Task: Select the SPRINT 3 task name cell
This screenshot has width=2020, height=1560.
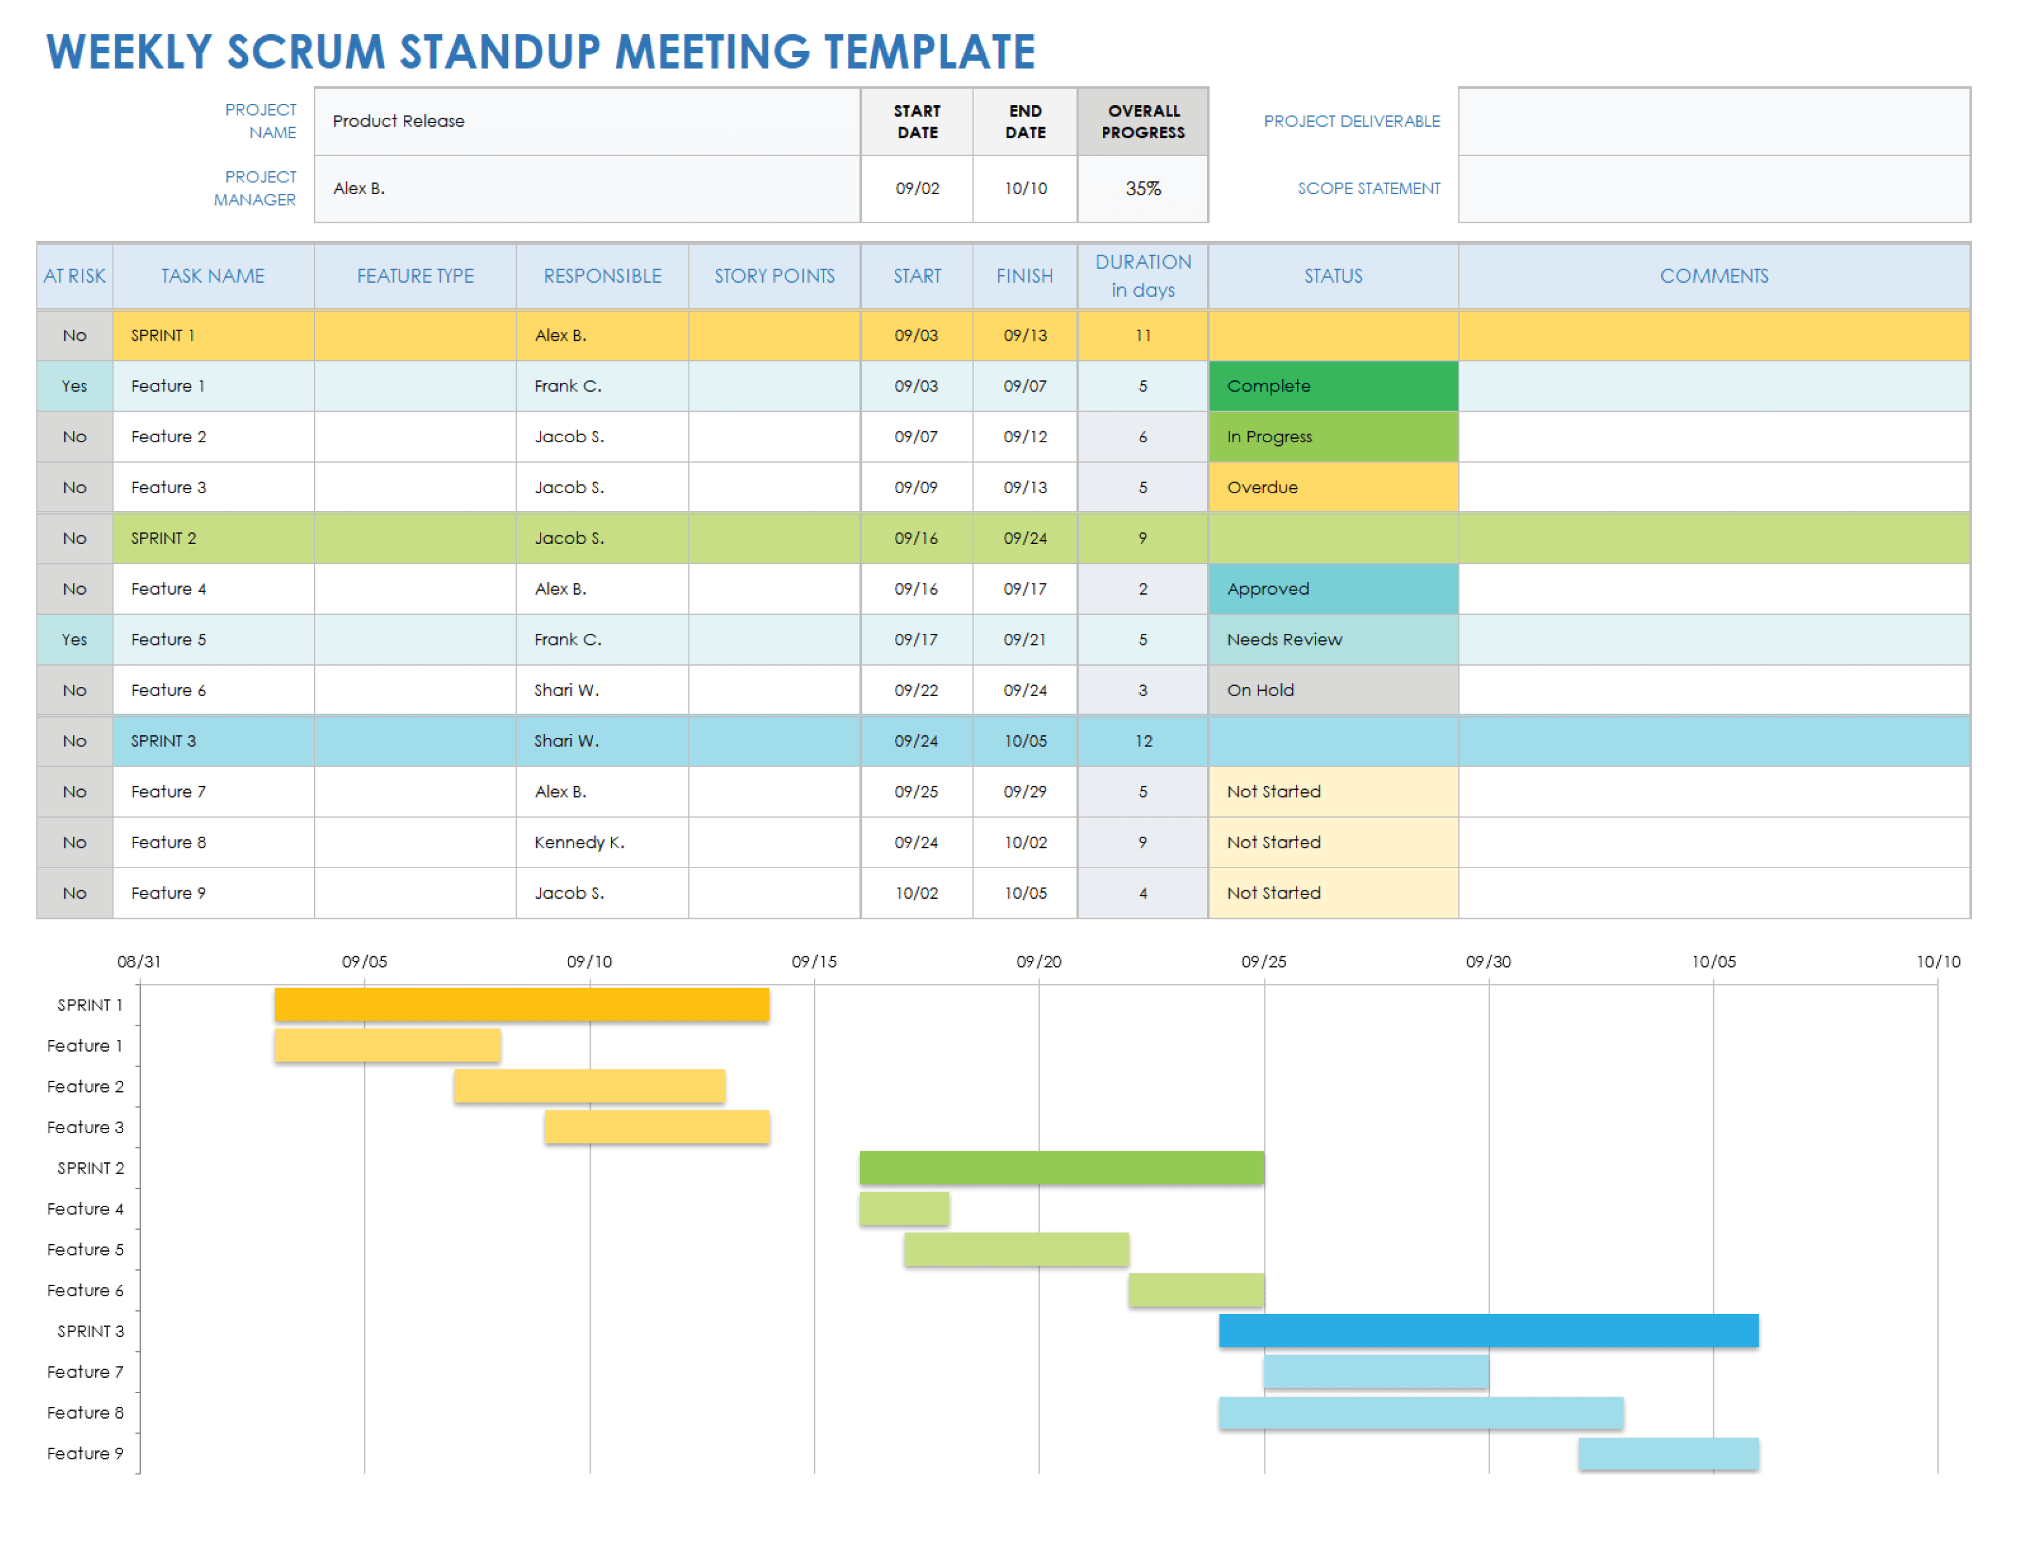Action: pos(213,741)
